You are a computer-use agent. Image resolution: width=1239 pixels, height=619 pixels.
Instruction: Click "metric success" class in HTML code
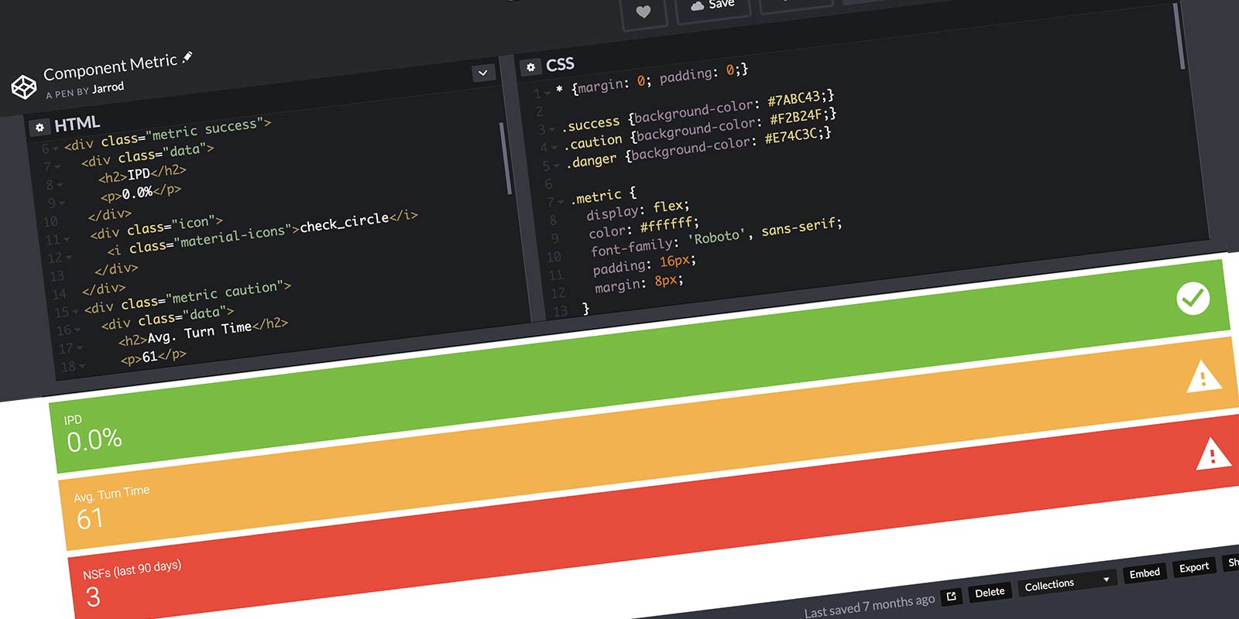coord(204,130)
